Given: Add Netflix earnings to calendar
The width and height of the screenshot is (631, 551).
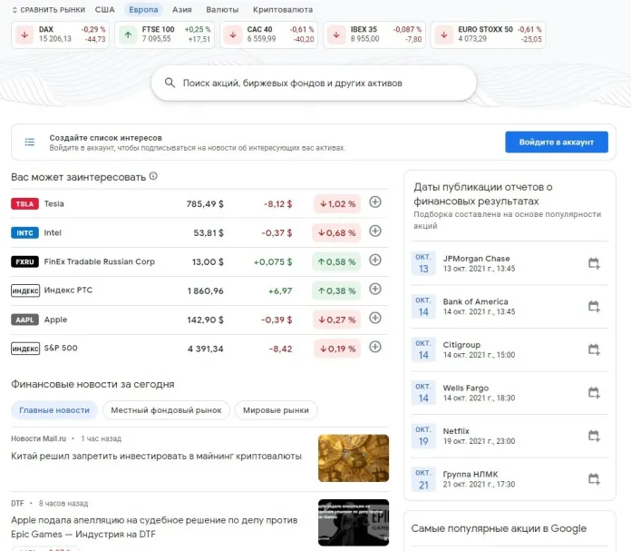Looking at the screenshot, I should click(594, 436).
